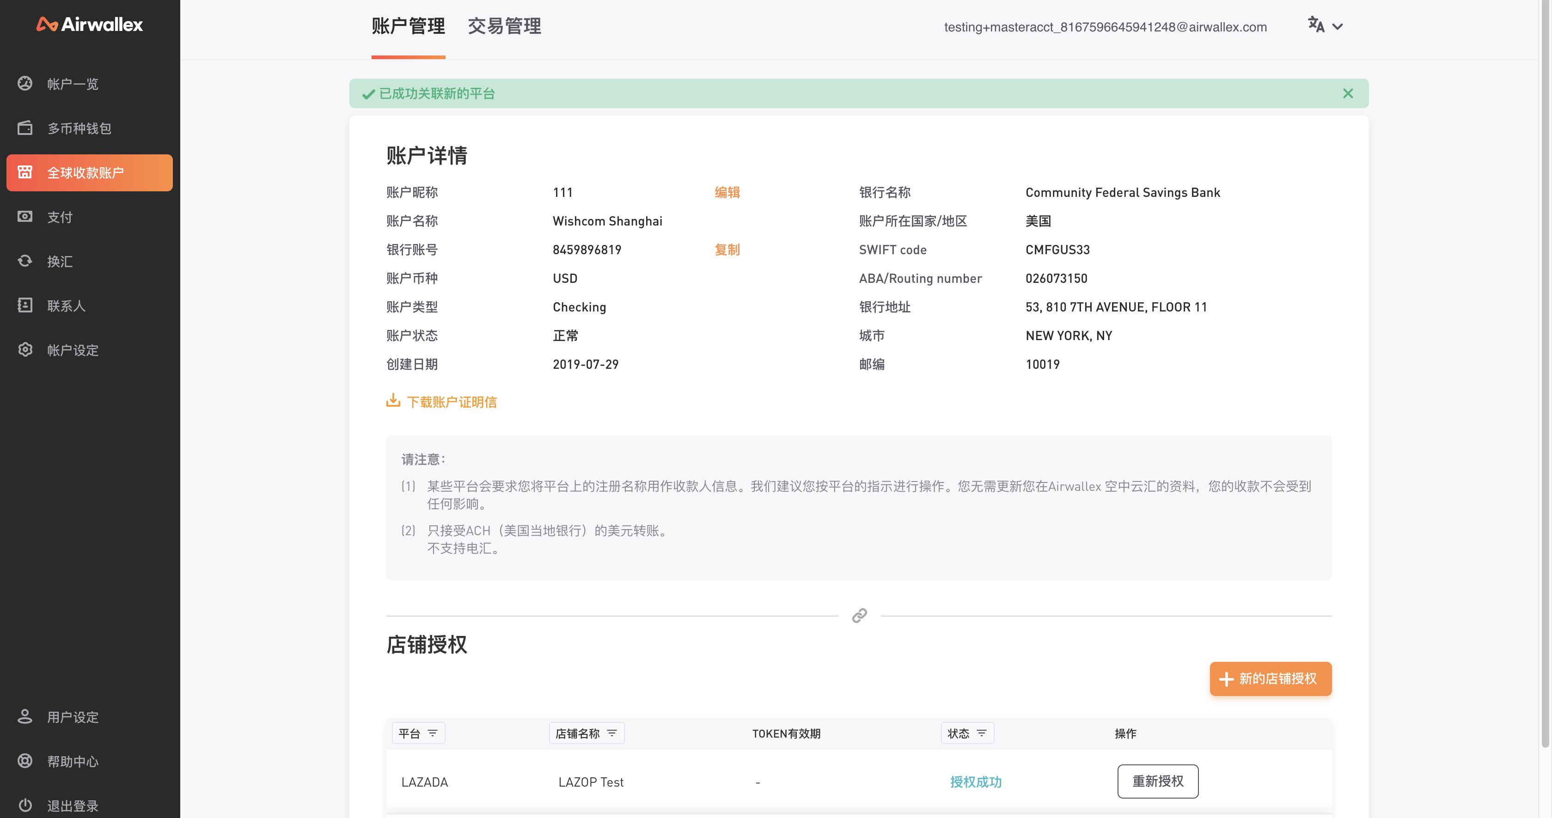Select 全球收款账户 in the sidebar
Screen dimensions: 1552x818
click(x=90, y=173)
